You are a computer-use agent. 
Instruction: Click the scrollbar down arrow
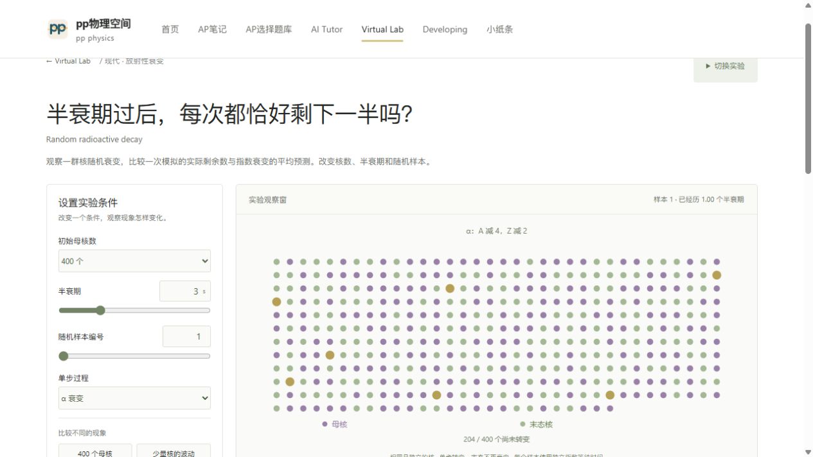point(808,452)
